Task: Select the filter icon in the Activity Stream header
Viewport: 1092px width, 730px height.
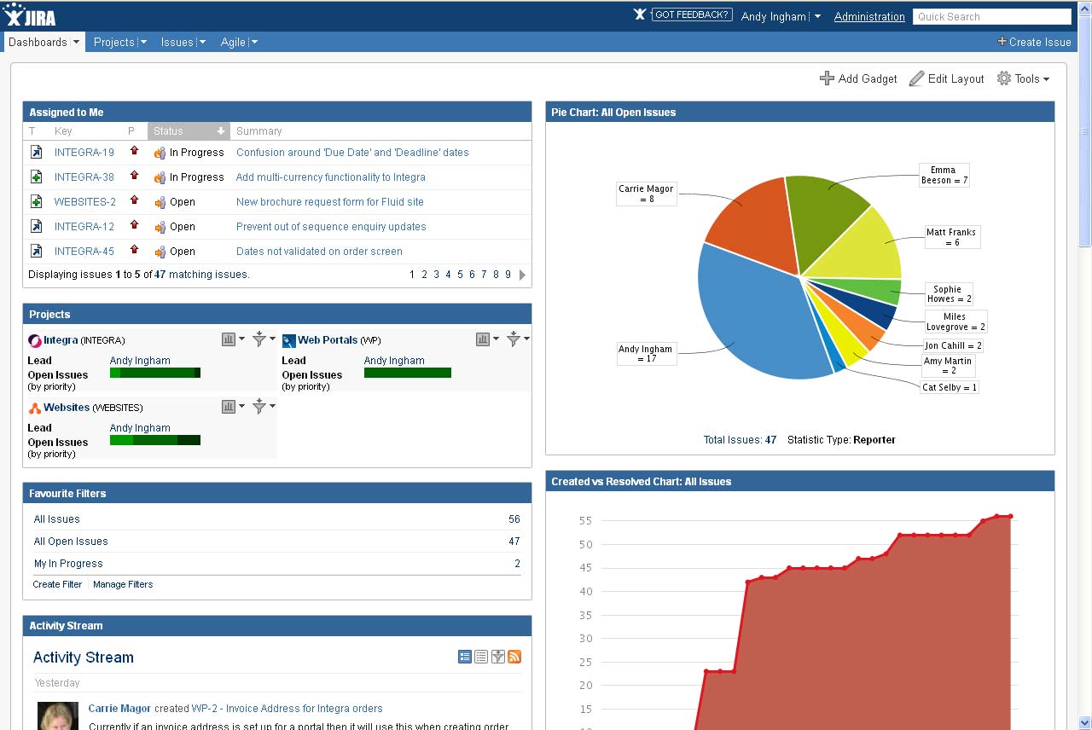Action: point(498,657)
